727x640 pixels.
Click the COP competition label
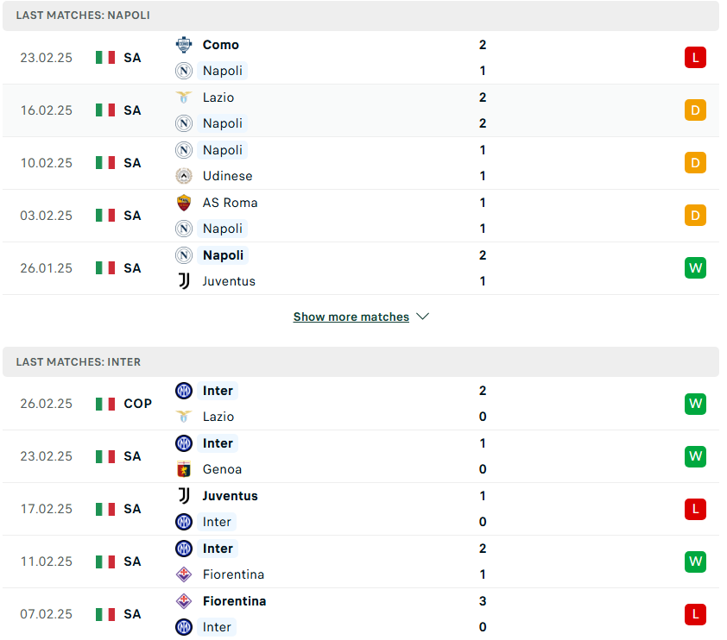tap(137, 404)
